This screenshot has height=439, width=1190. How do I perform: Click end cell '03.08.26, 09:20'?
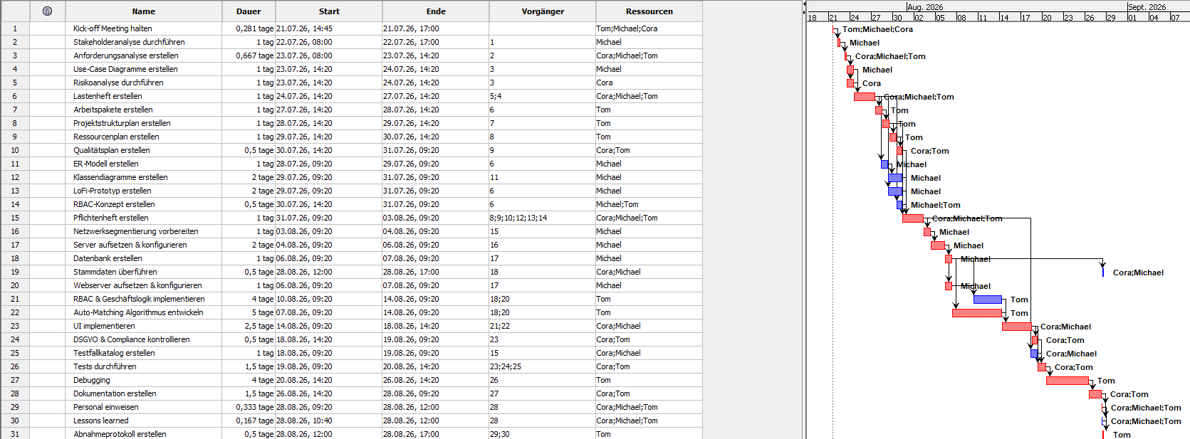[436, 218]
